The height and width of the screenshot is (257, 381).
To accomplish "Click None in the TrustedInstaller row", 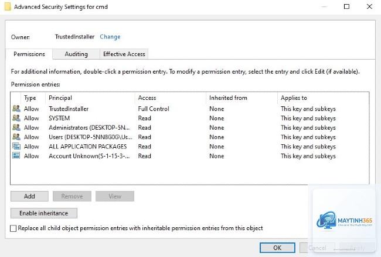I will pos(217,109).
